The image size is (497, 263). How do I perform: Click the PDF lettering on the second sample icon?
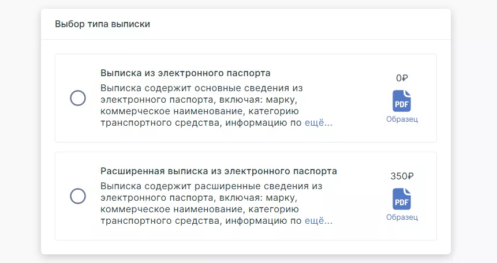pos(402,202)
